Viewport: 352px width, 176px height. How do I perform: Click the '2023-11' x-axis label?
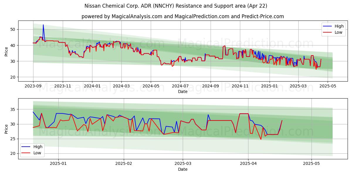coord(63,86)
